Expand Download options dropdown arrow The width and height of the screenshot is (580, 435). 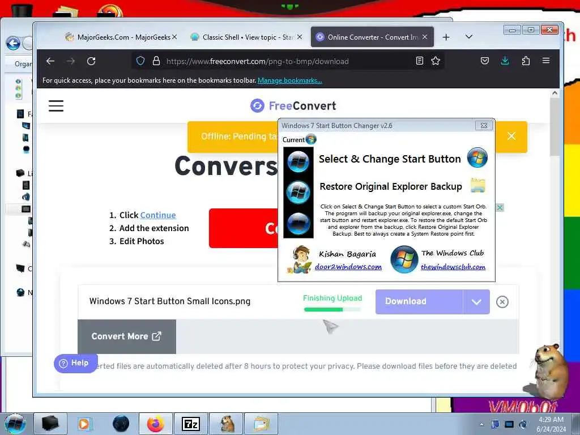point(476,302)
